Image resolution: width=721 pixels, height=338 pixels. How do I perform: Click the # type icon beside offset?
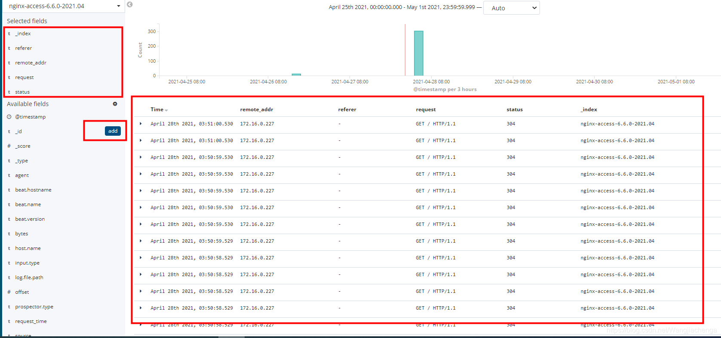9,292
